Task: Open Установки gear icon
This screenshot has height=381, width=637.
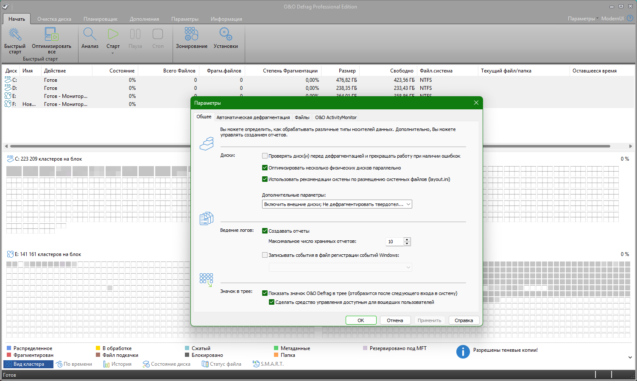Action: pos(226,35)
